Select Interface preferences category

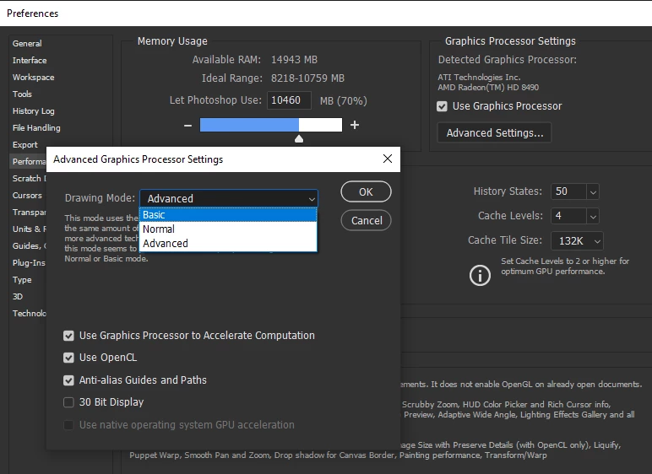tap(30, 60)
